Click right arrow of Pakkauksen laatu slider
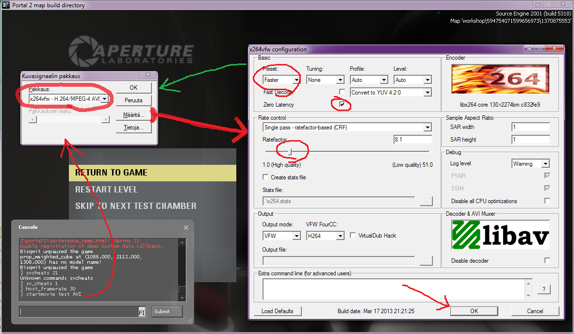The height and width of the screenshot is (334, 574). point(106,119)
